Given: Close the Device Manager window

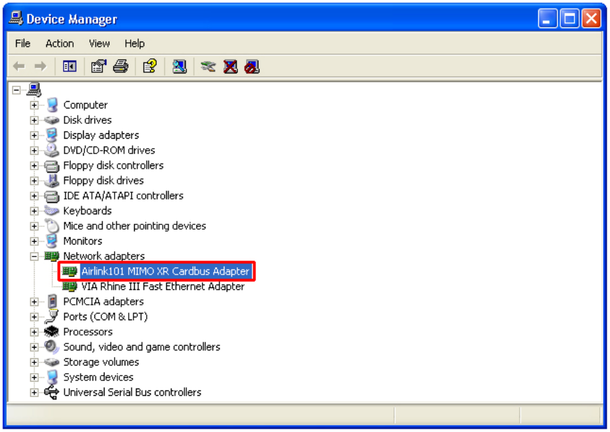Looking at the screenshot, I should 591,19.
